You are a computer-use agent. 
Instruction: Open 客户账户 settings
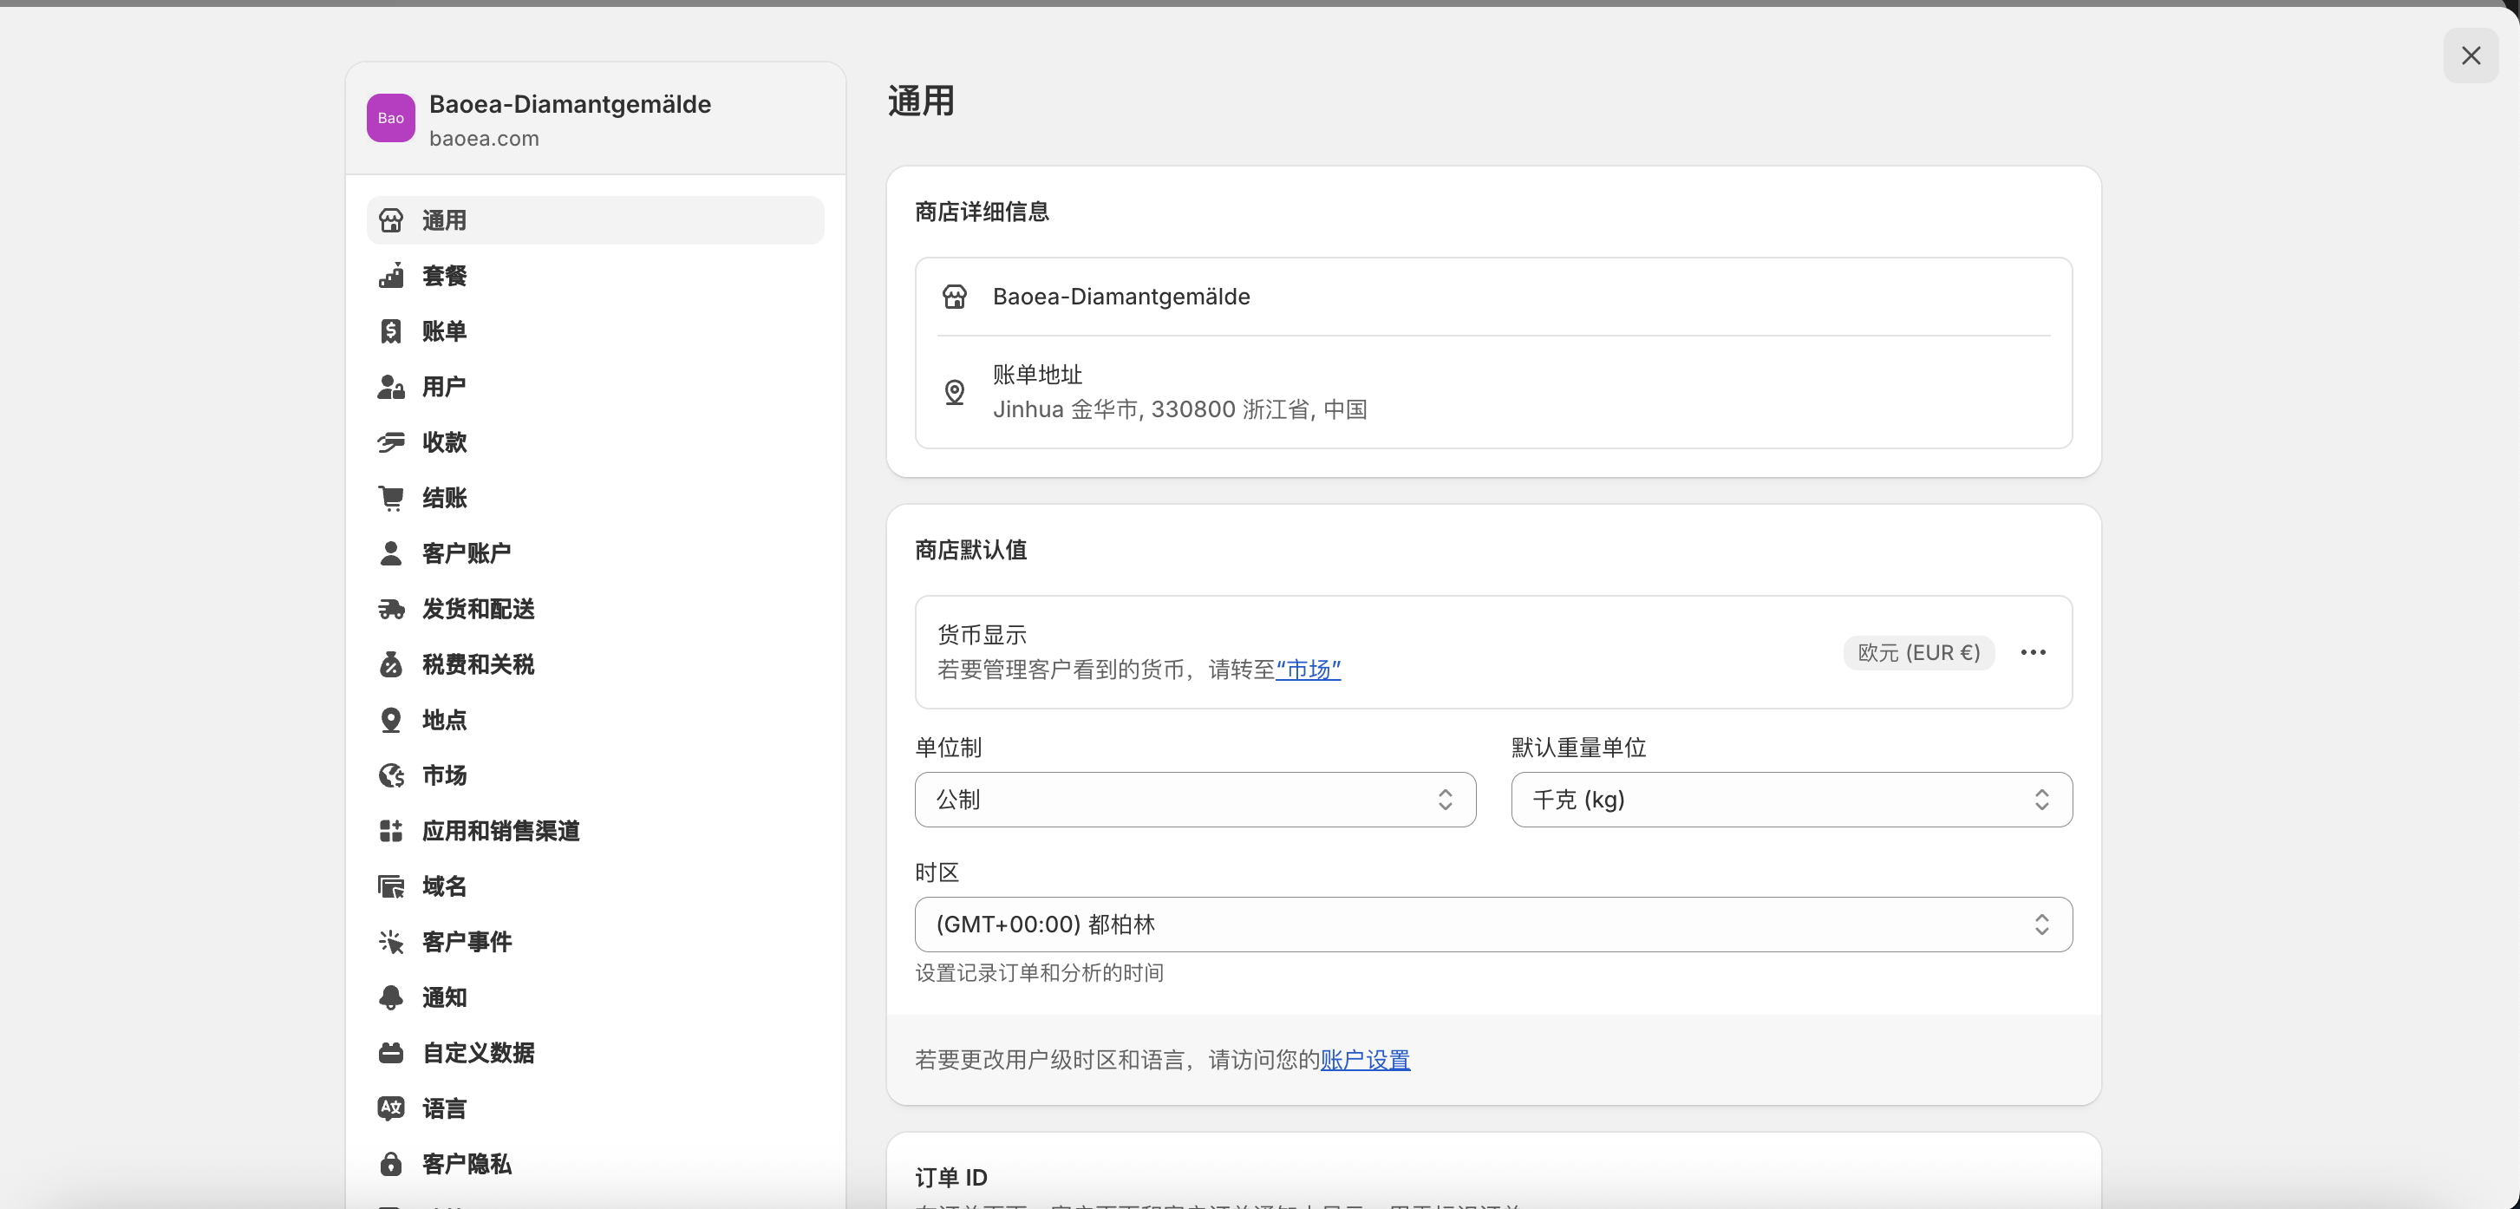pyautogui.click(x=595, y=553)
